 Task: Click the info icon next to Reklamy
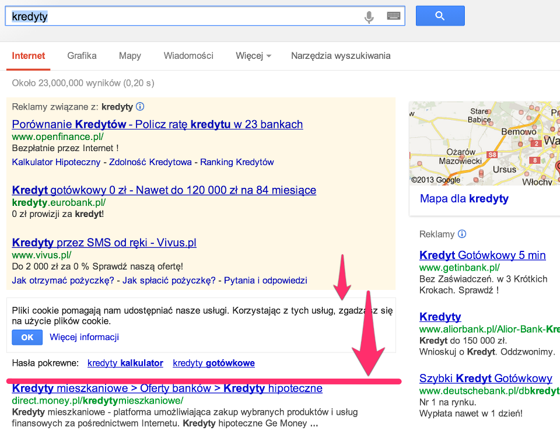(462, 234)
